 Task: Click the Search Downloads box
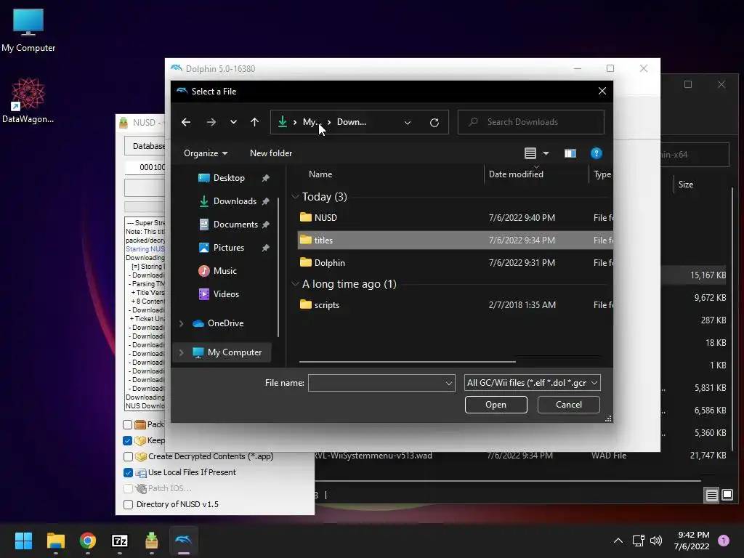tap(531, 122)
